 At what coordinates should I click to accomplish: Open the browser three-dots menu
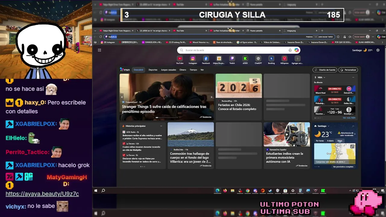coord(373,37)
